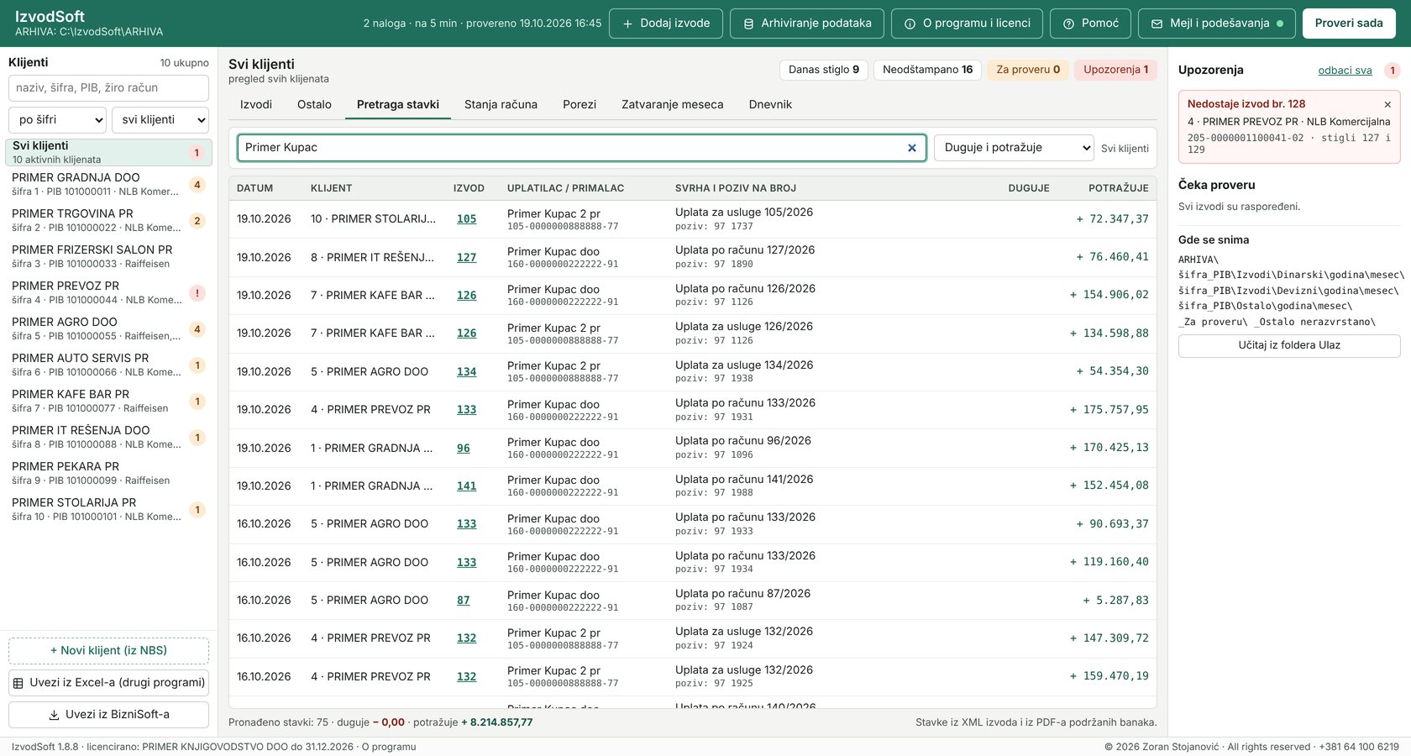Screen dimensions: 1411x756
Task: Open statement link 105 for PRIMER STOLARIJA
Action: (466, 219)
